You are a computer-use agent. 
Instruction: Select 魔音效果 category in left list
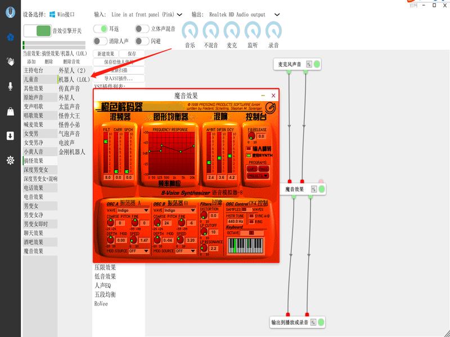point(40,251)
